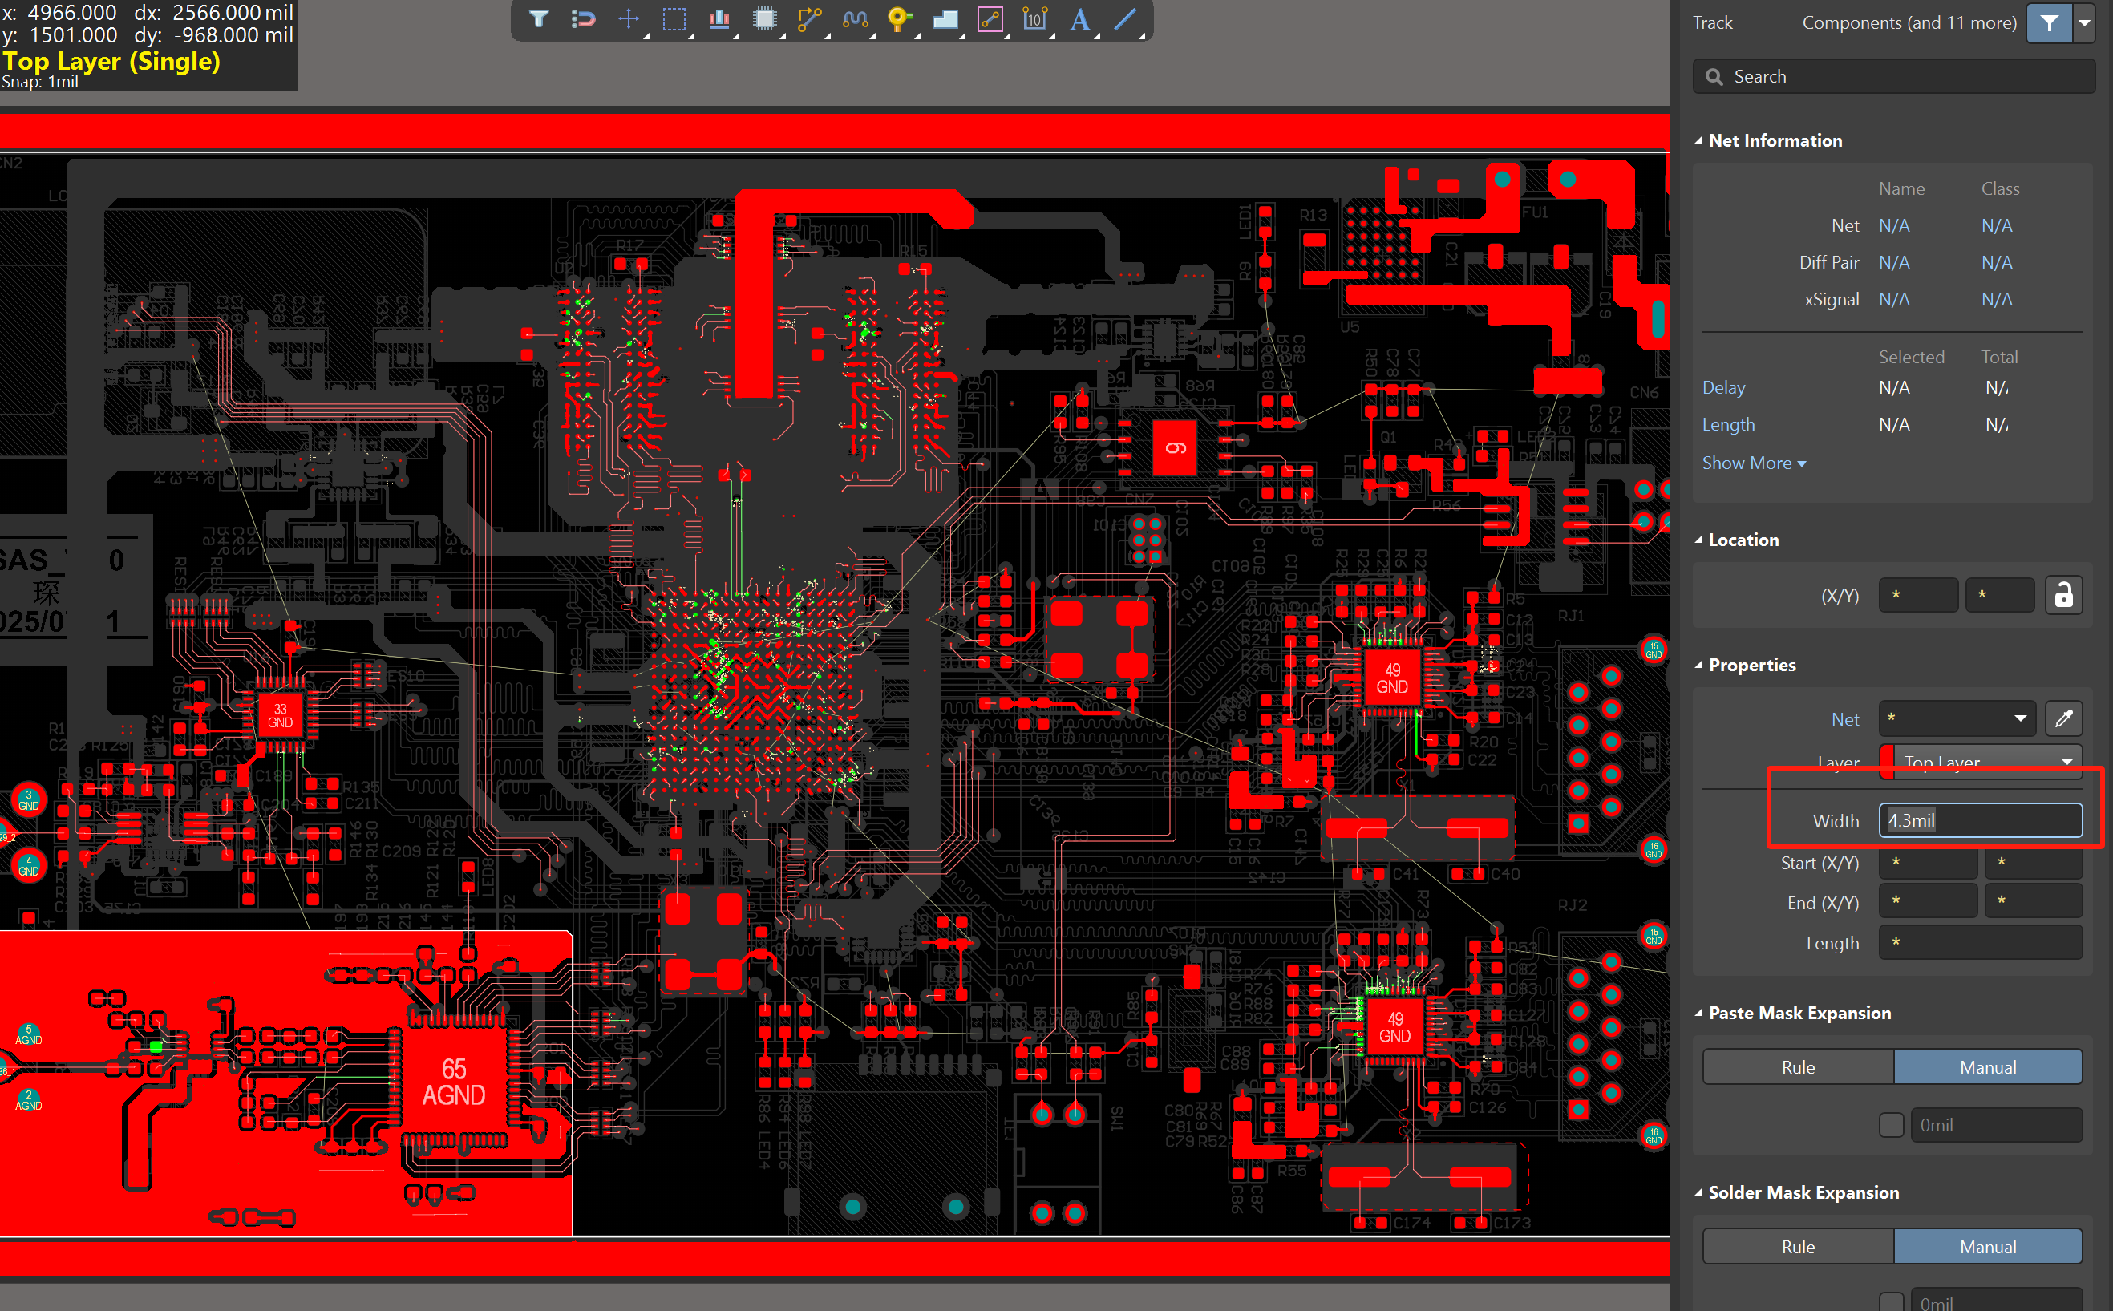Click the snap magnet icon
Screen dimensions: 2113x1311
tap(583, 19)
